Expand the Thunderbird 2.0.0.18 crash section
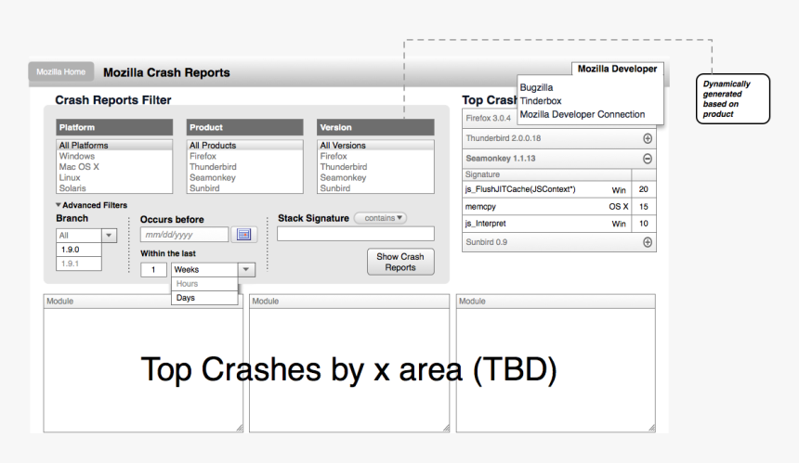 point(648,138)
